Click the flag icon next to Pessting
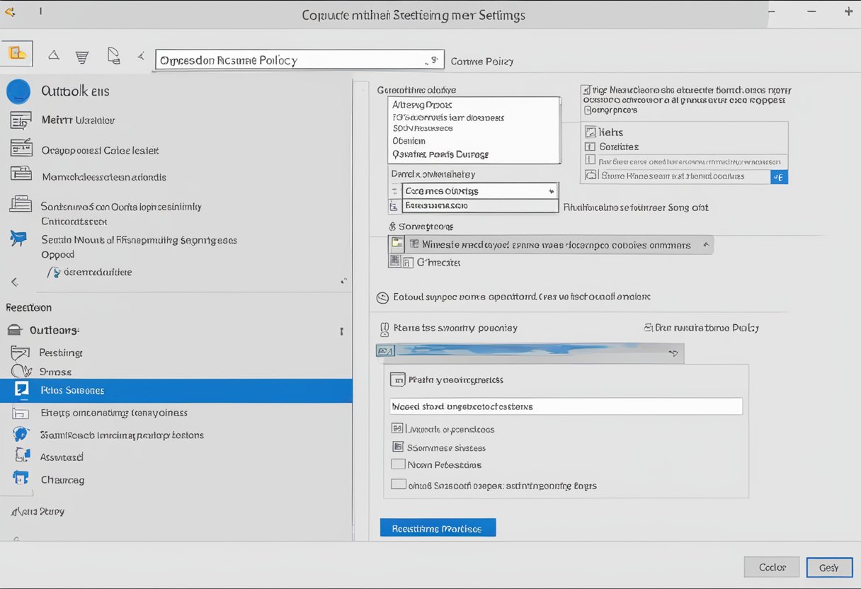This screenshot has height=589, width=861. point(18,352)
